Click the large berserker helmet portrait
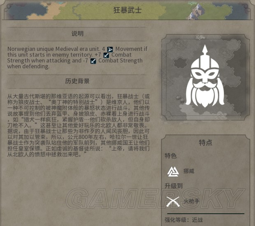The image size is (255, 226). [x=205, y=76]
